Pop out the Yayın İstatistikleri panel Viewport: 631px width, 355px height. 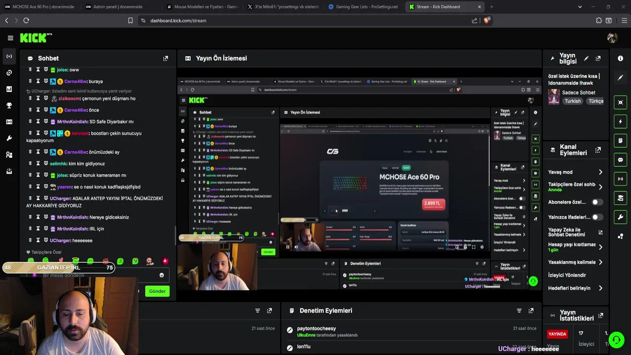click(x=600, y=315)
